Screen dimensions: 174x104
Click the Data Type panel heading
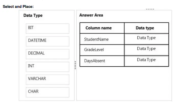click(33, 15)
